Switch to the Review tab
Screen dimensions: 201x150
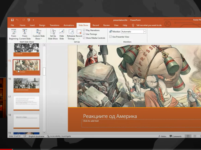pyautogui.click(x=106, y=25)
